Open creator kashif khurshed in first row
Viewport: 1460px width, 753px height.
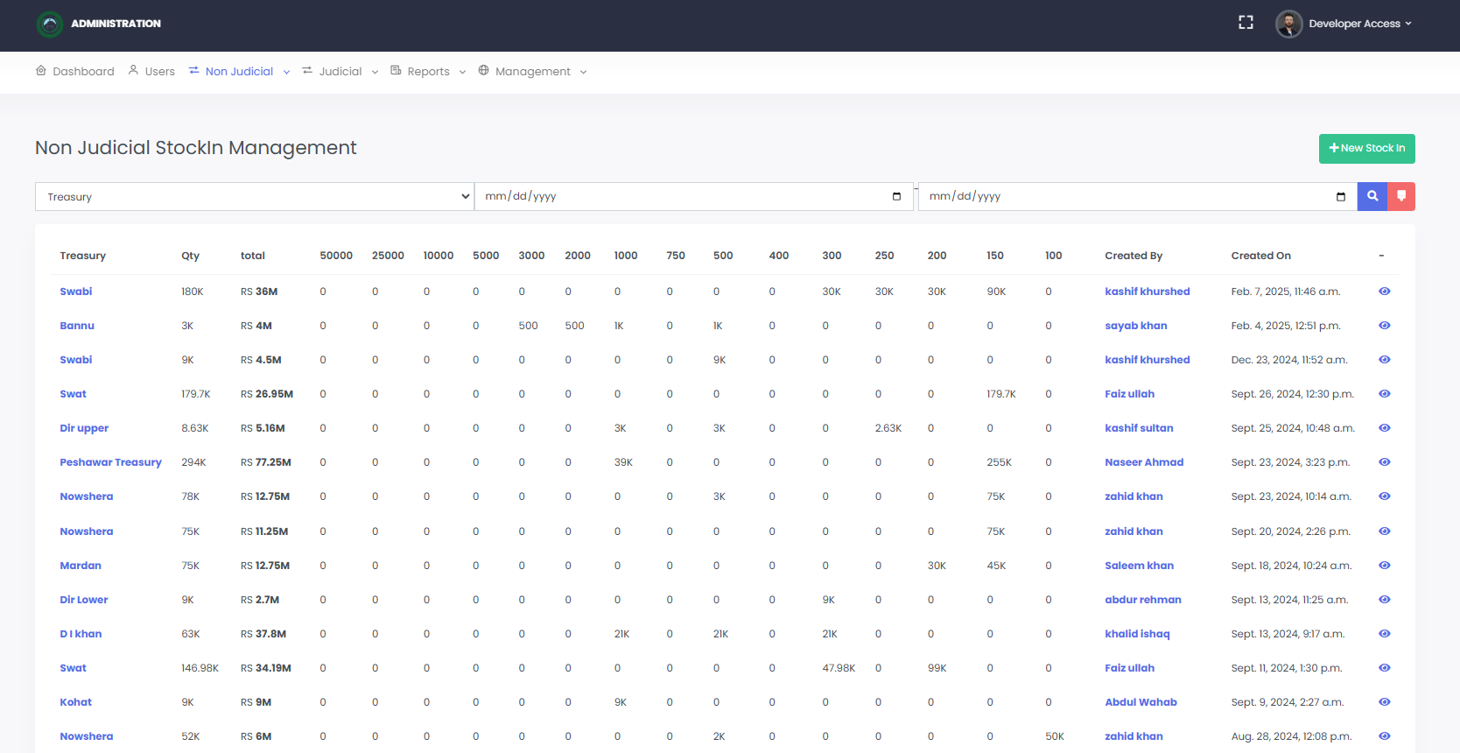point(1147,292)
